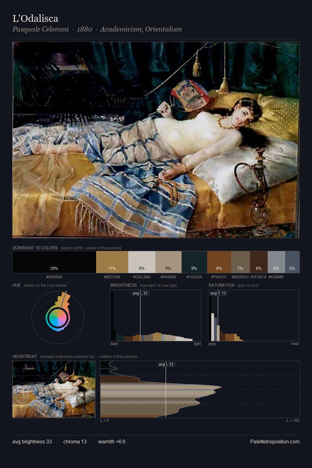Click the hex code #A59480
The width and height of the screenshot is (312, 468).
(168, 277)
